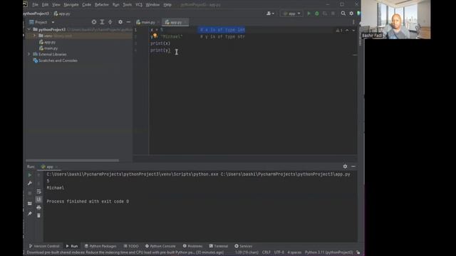Click green Run button in toolbar

point(309,14)
